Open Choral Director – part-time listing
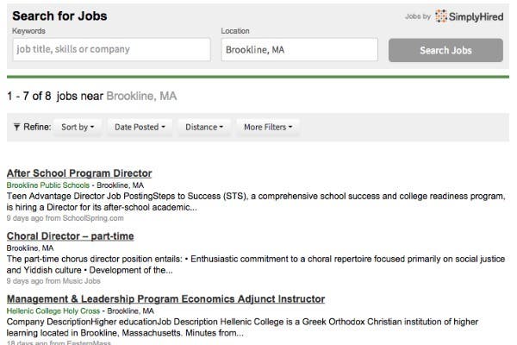 tap(70, 236)
